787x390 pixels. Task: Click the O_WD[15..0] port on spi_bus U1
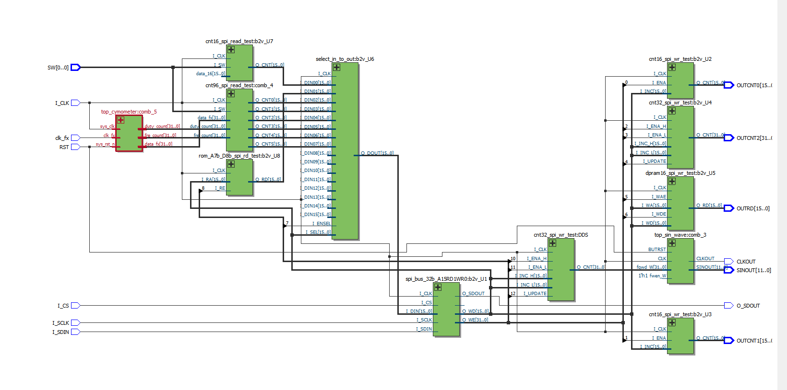(x=475, y=311)
